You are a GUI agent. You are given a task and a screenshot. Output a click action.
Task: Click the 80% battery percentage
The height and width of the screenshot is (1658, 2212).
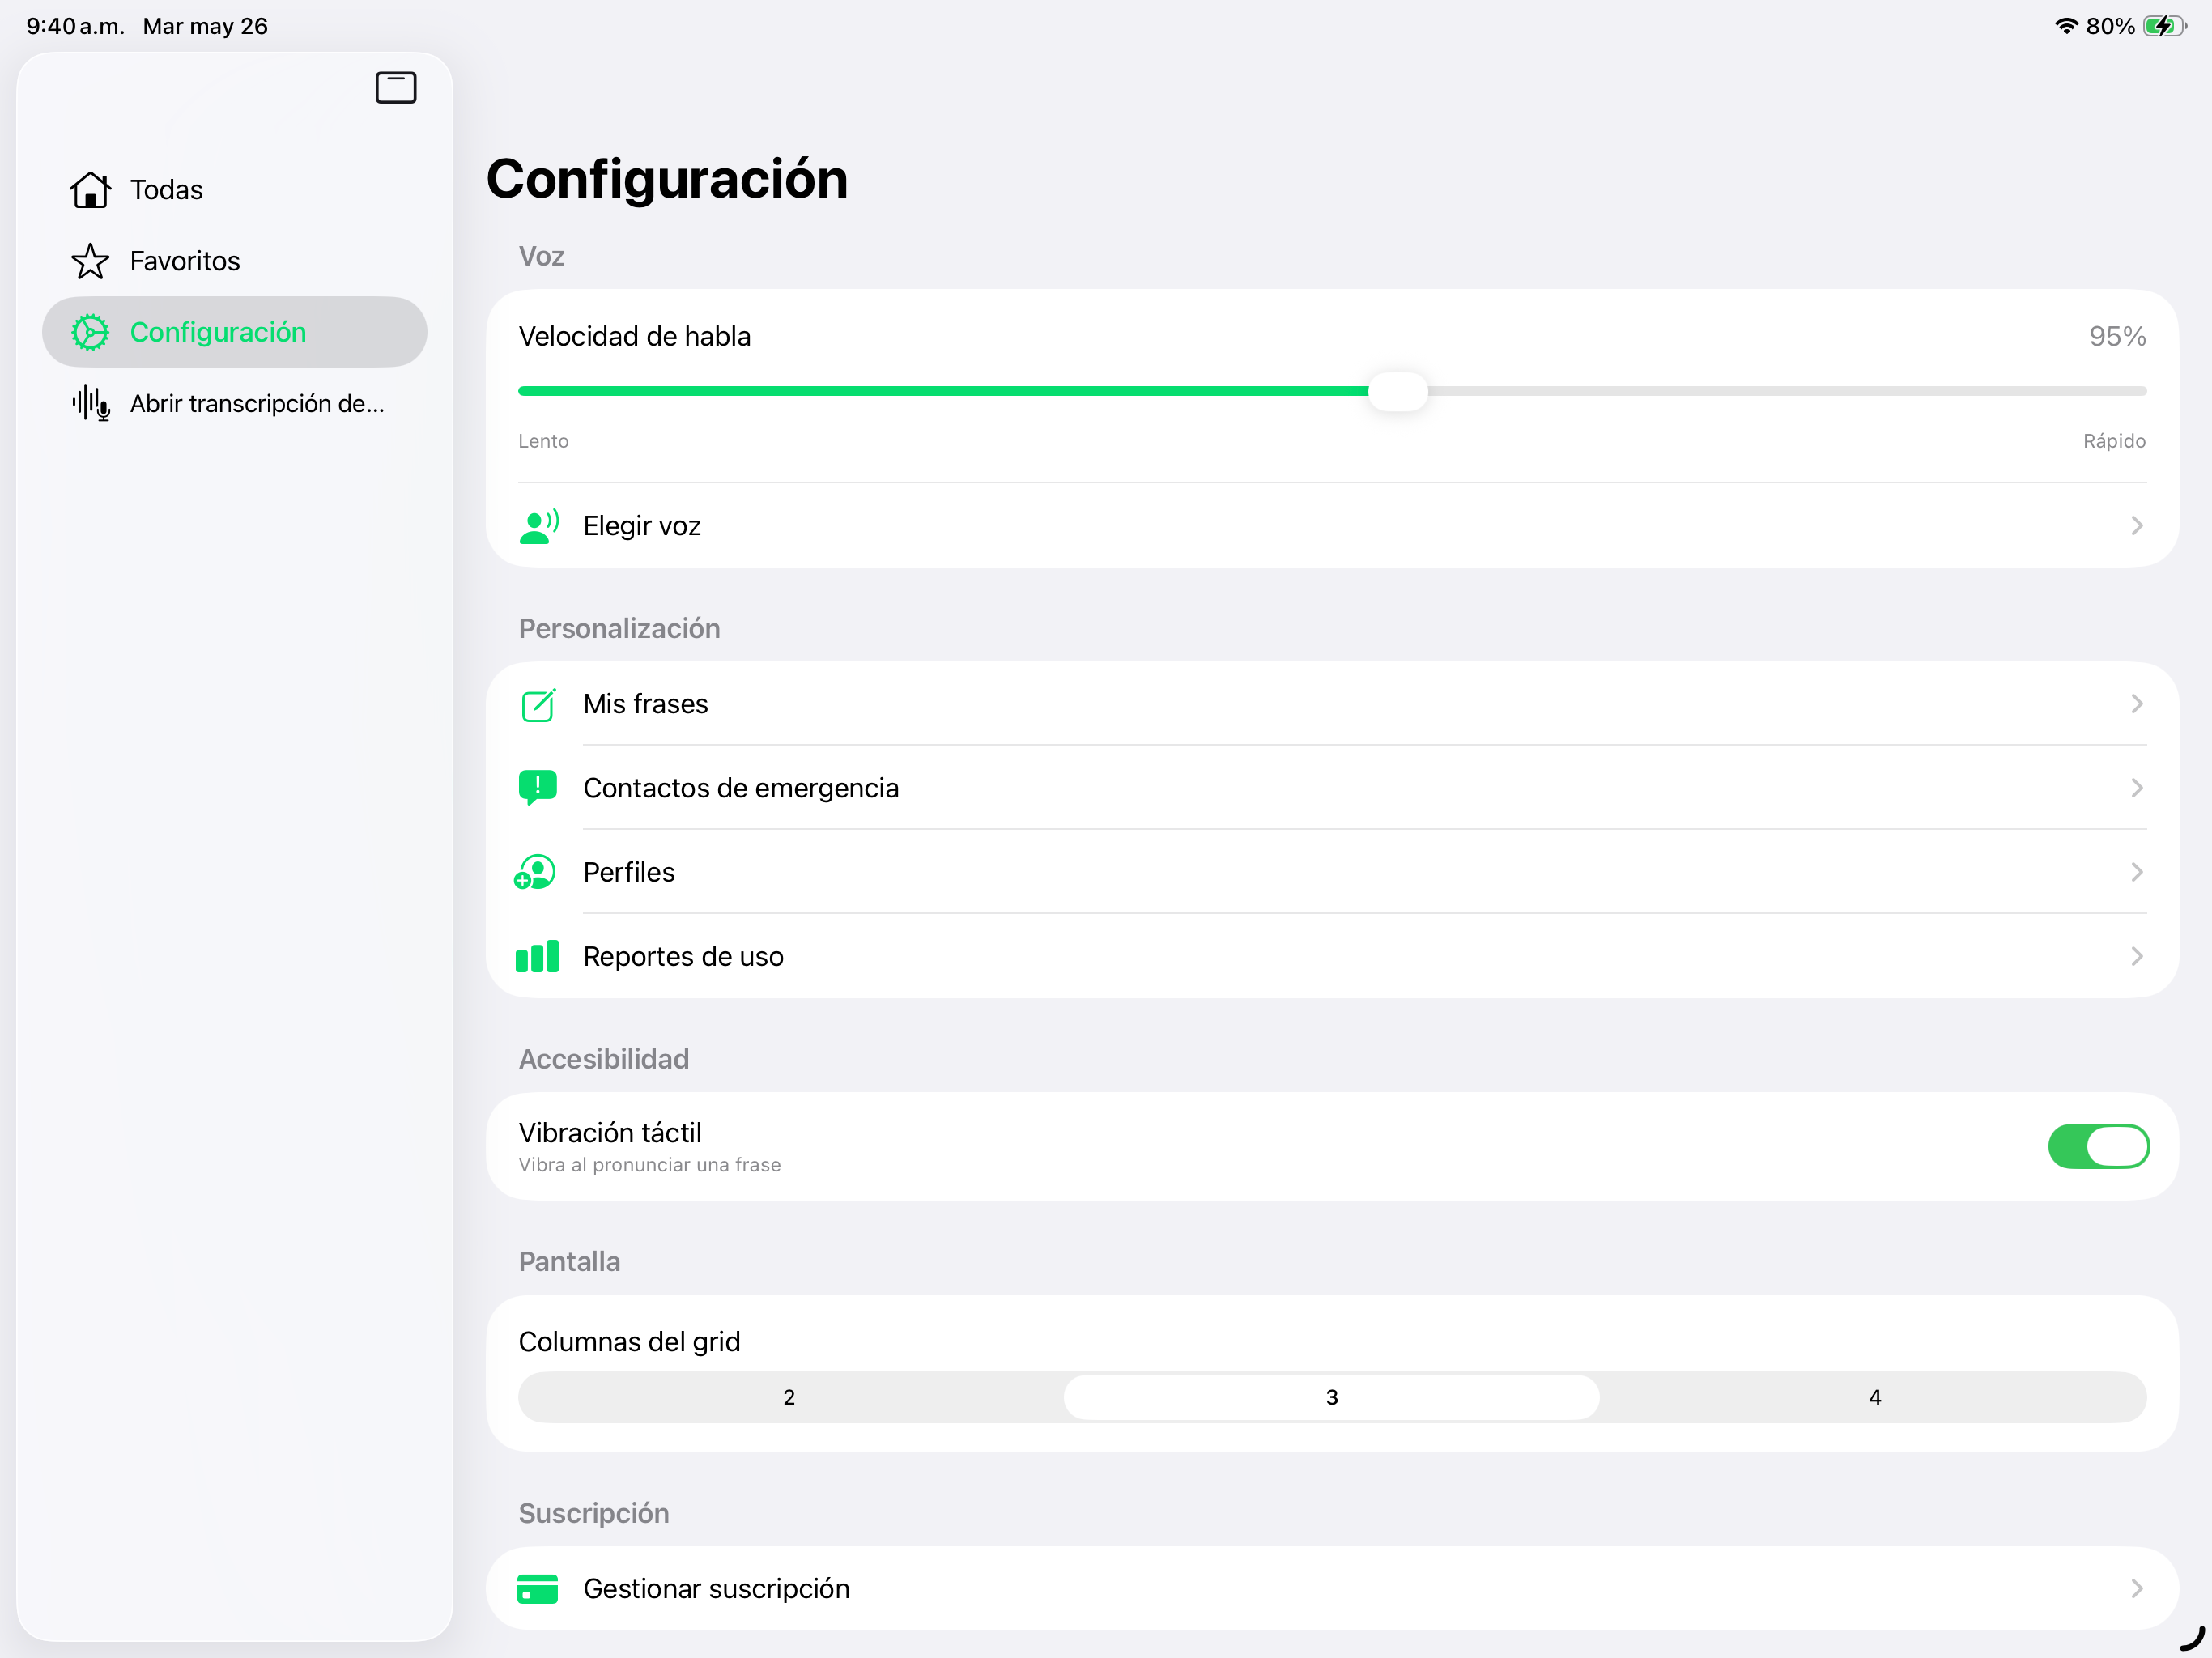(x=2110, y=26)
